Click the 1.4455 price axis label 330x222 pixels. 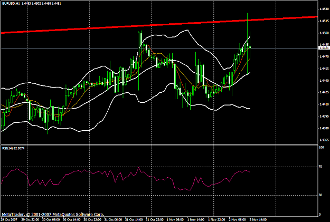[324, 69]
